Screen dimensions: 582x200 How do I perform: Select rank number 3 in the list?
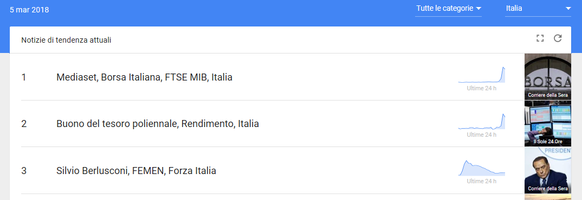point(24,171)
